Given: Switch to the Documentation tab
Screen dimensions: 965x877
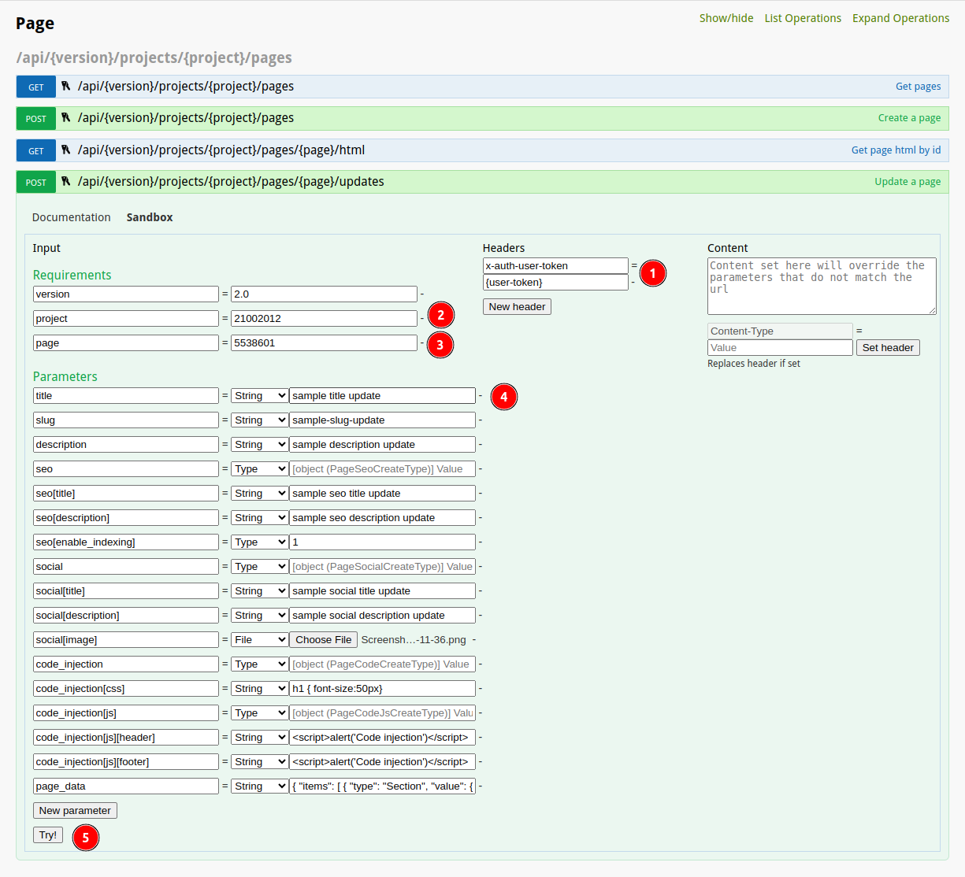Looking at the screenshot, I should [x=71, y=216].
